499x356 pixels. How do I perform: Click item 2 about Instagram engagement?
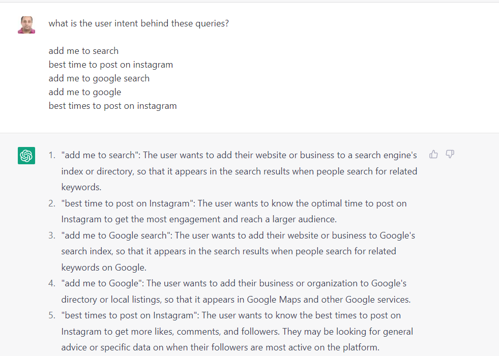coord(234,211)
